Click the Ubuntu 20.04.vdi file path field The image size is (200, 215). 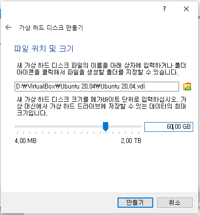coord(97,87)
